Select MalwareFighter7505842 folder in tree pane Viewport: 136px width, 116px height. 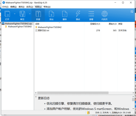coord(20,26)
